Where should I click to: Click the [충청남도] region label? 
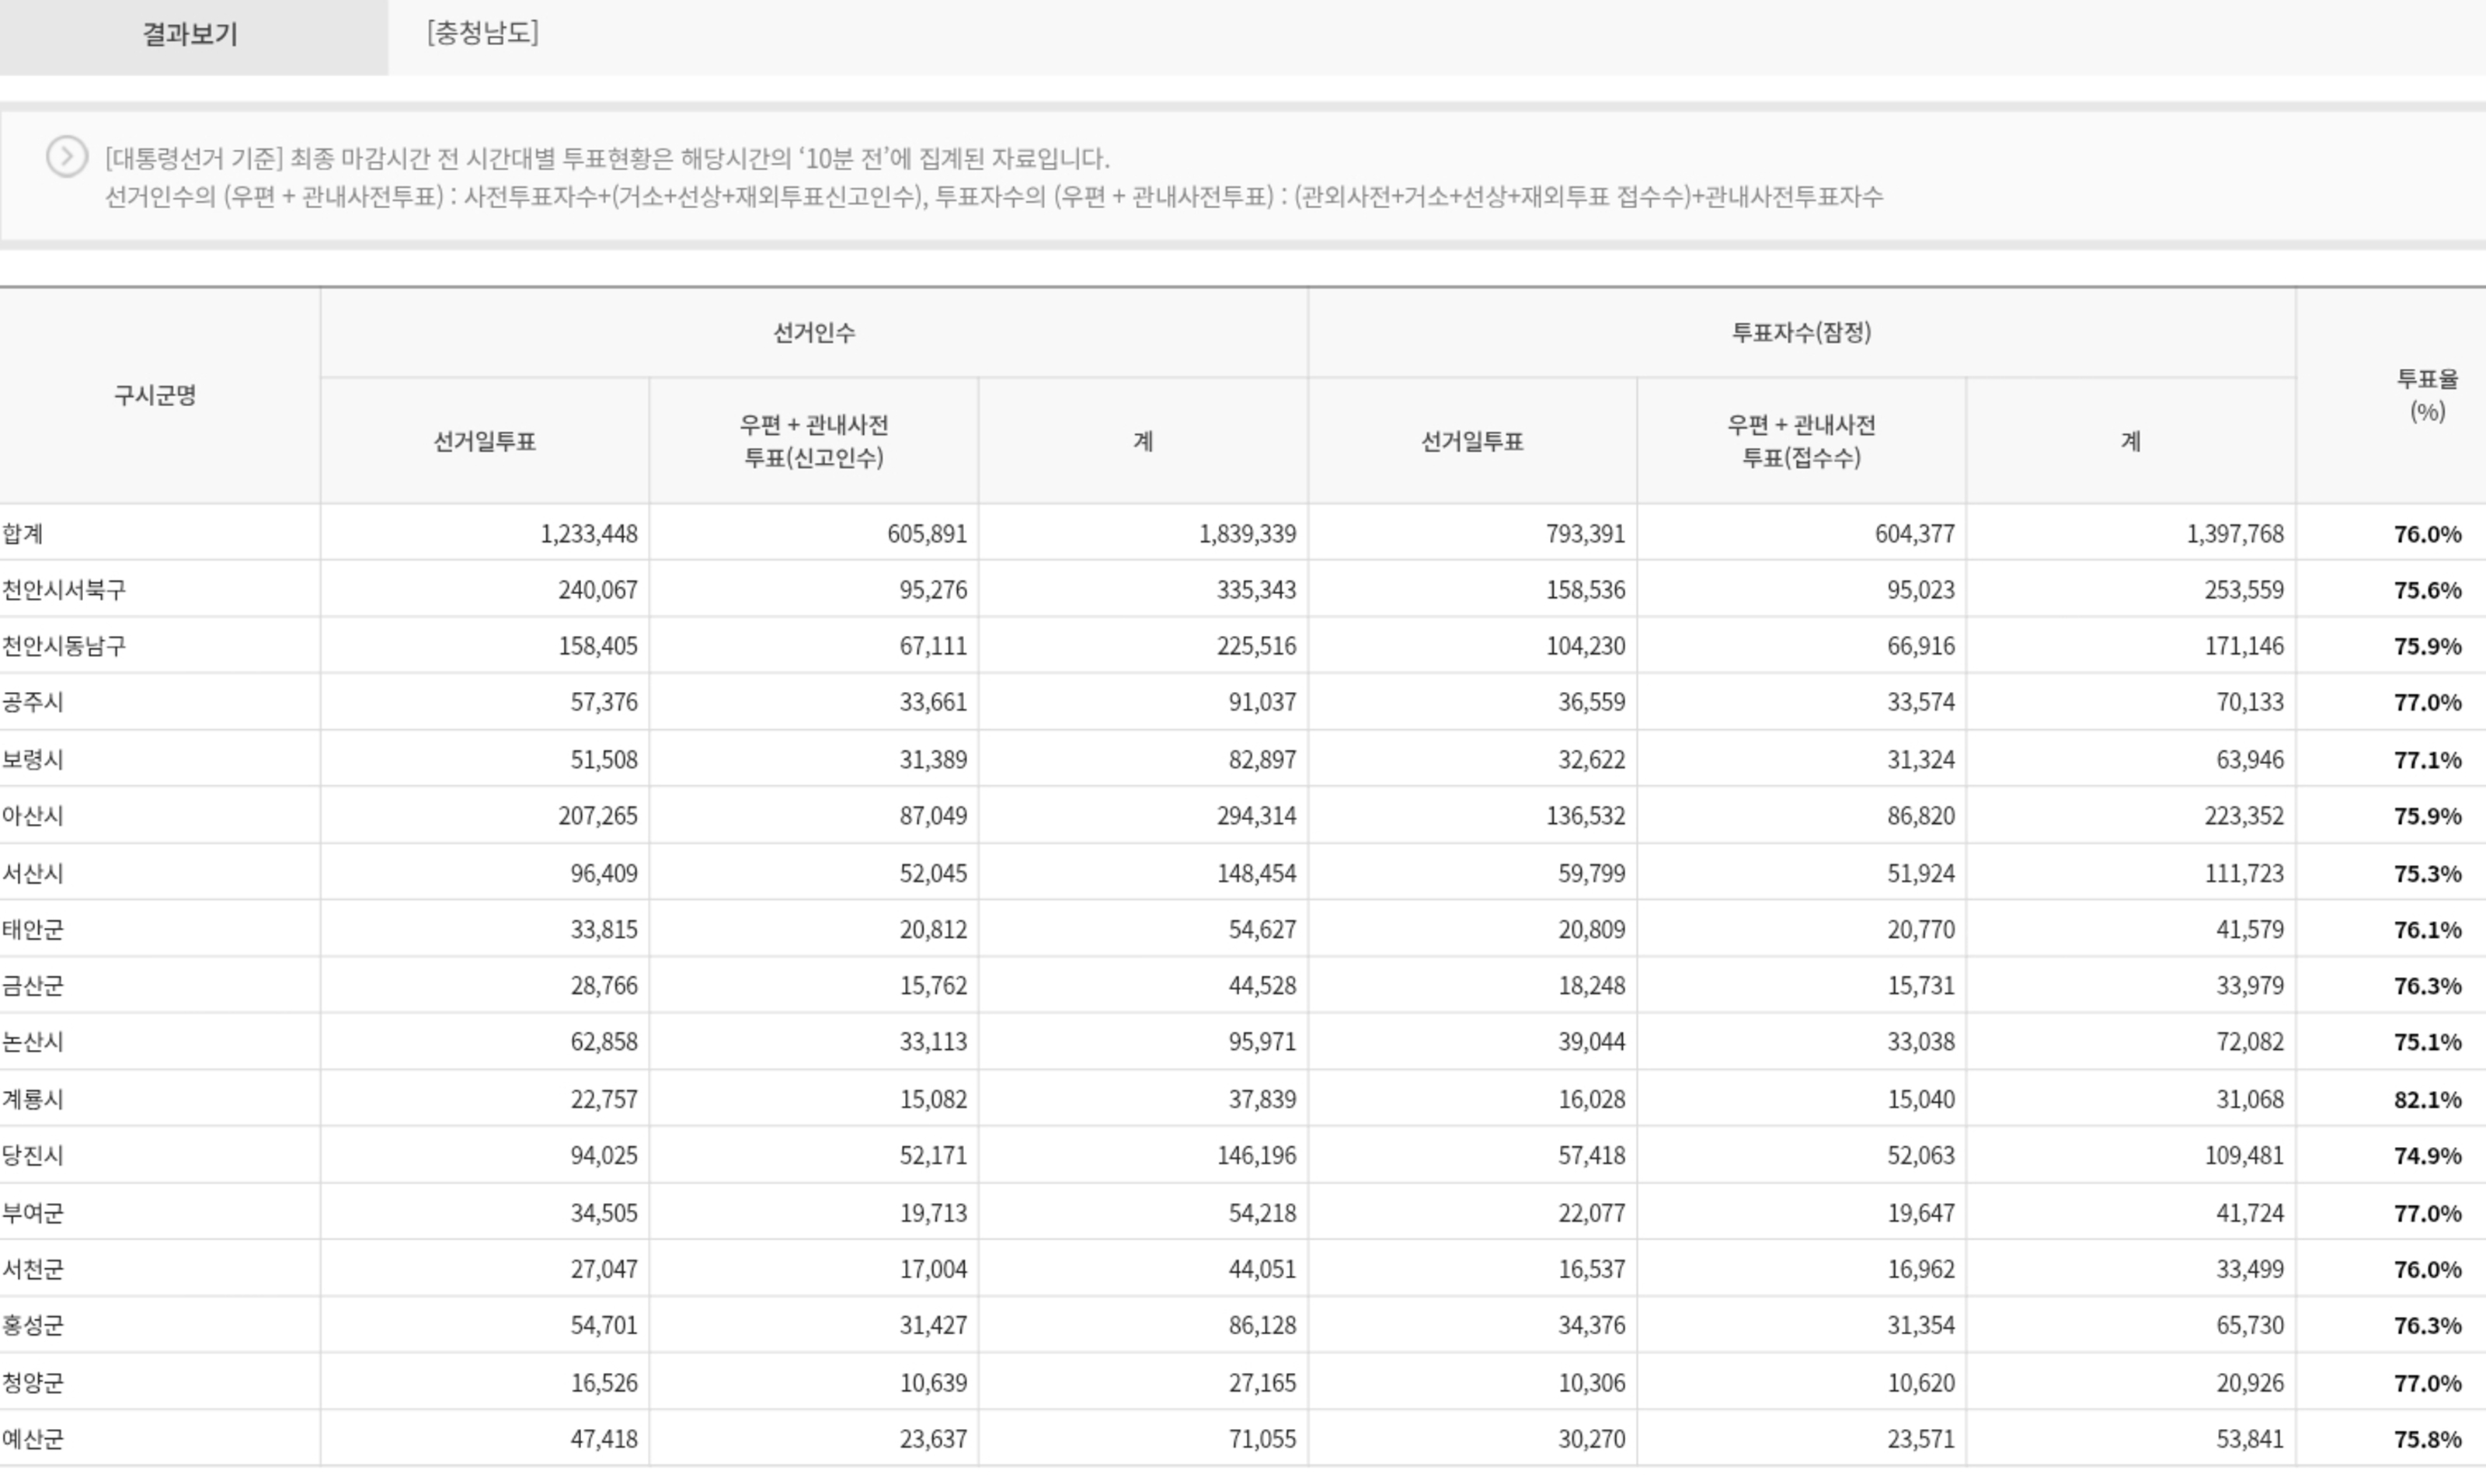coord(482,33)
